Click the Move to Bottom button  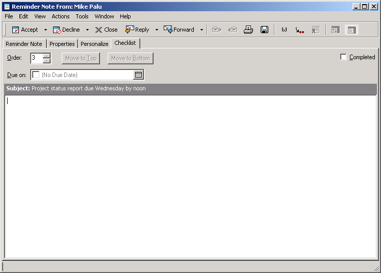pyautogui.click(x=131, y=58)
